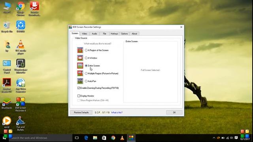Select the Auto-Pan radio button

(x=86, y=81)
